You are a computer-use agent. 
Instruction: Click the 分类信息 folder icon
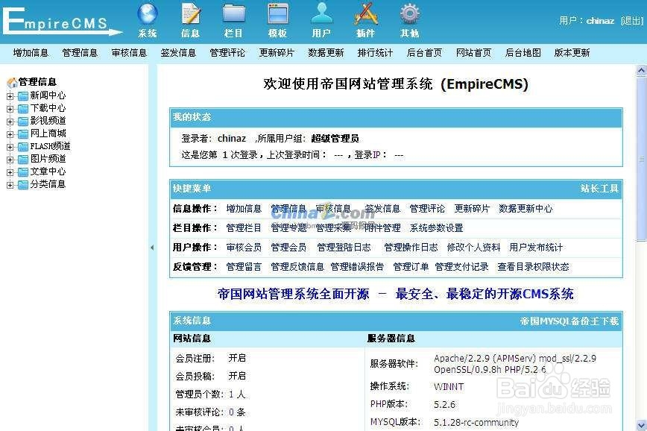point(23,184)
